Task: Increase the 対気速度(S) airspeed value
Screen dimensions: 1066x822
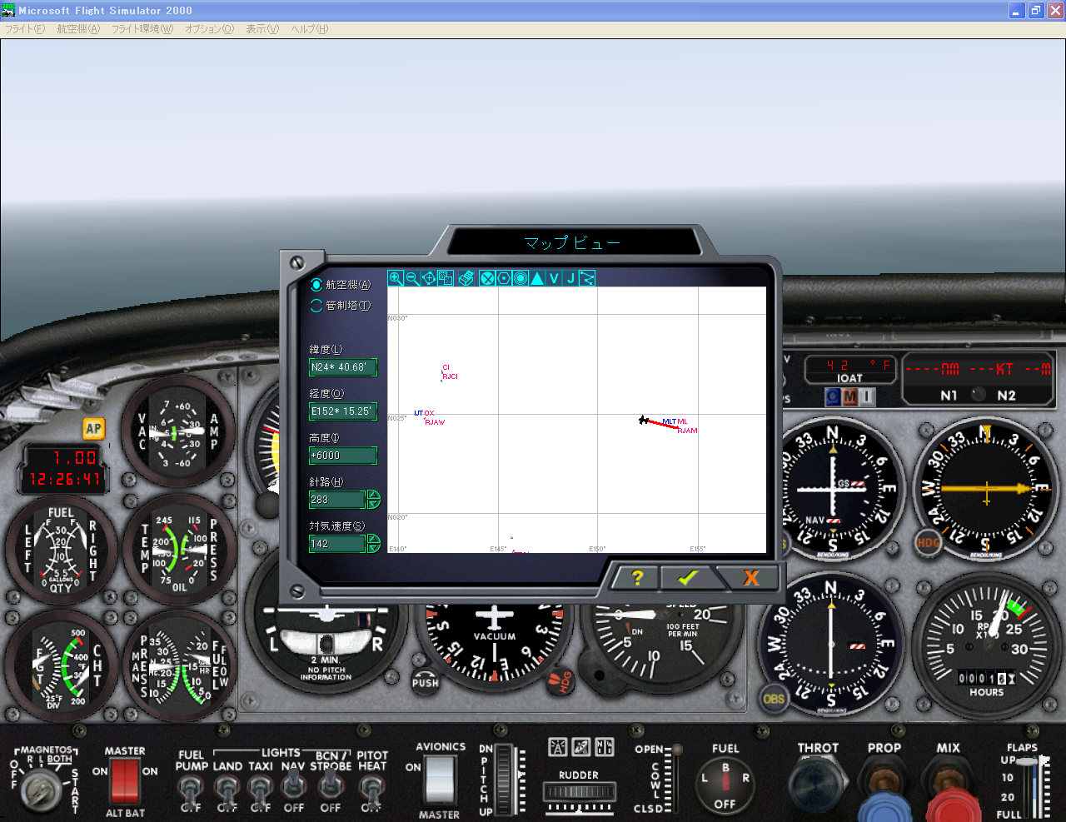Action: pyautogui.click(x=374, y=539)
